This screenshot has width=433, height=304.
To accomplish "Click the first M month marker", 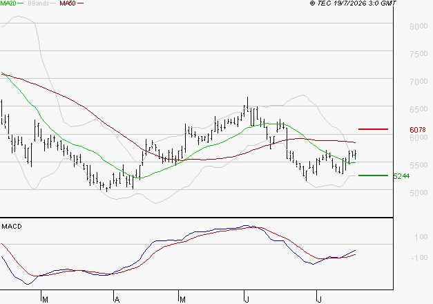I will 46,300.
